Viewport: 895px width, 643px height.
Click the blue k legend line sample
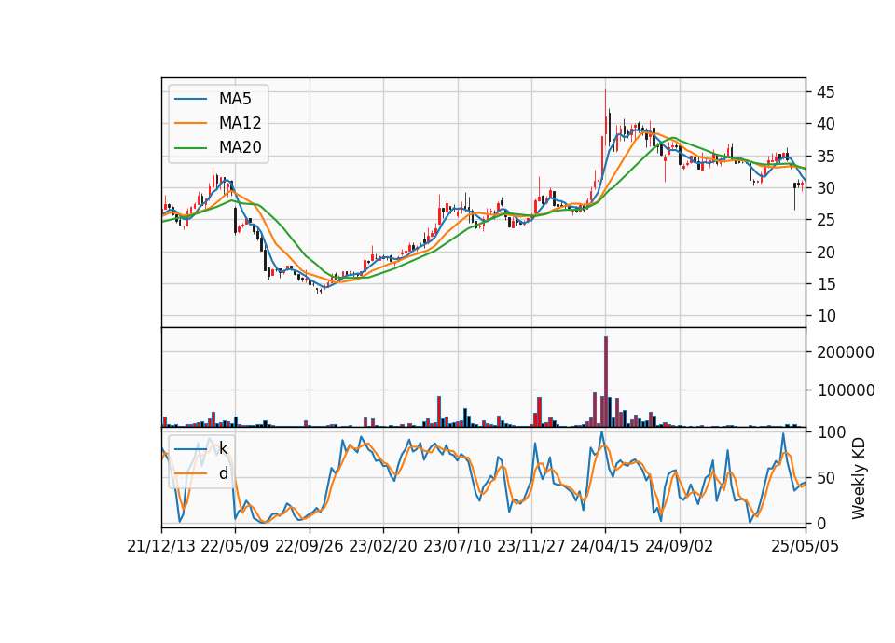190,449
